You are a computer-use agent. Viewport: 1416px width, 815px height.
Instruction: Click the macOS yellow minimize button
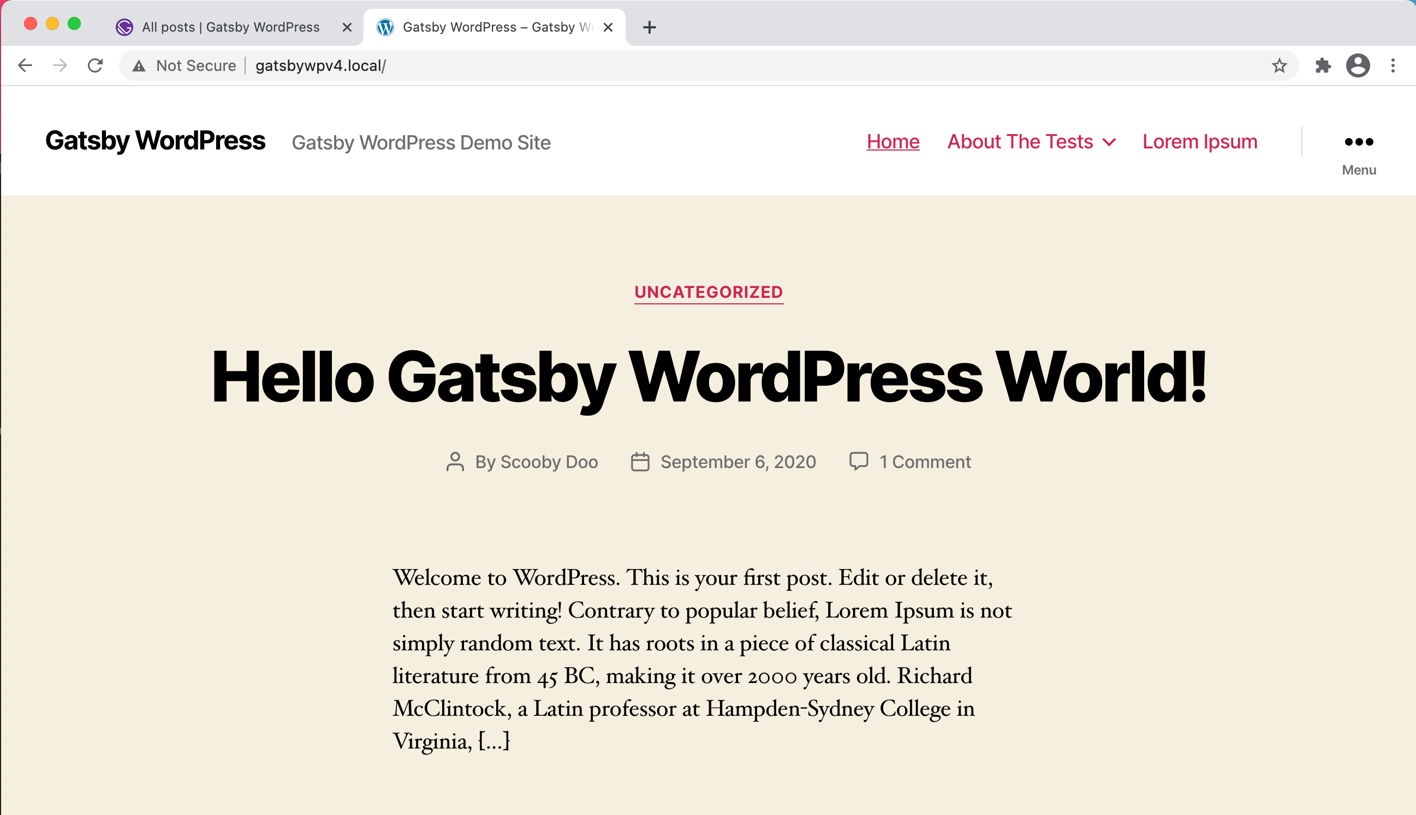pyautogui.click(x=52, y=23)
